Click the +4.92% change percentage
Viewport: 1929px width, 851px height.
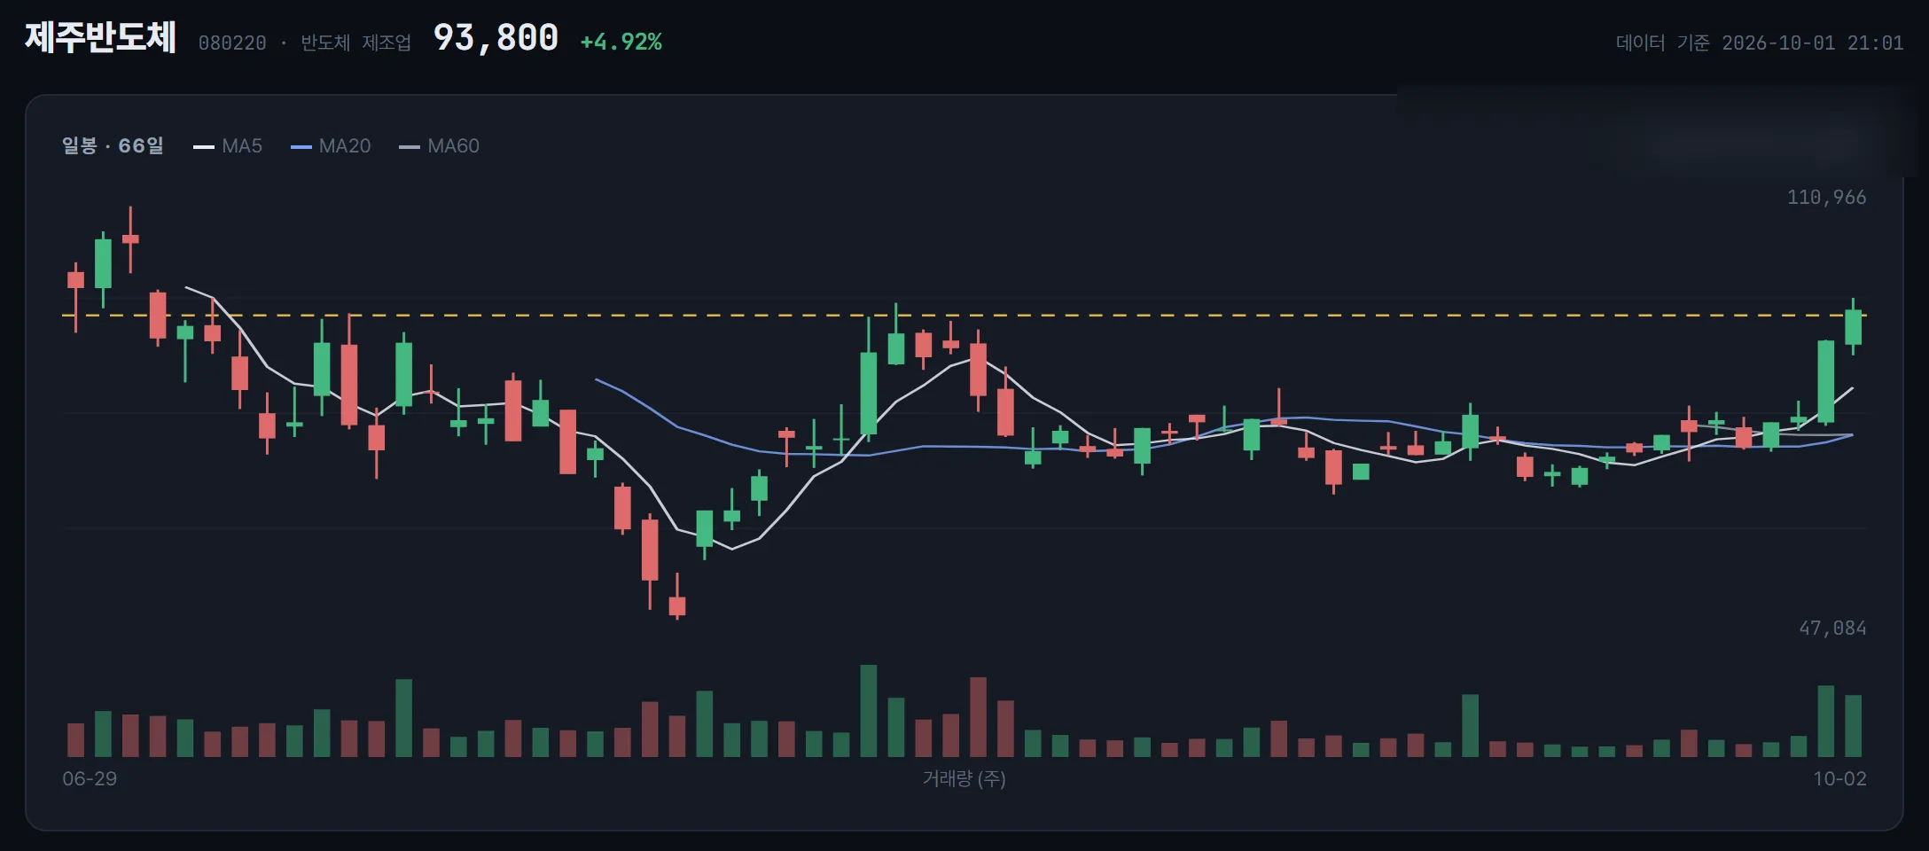621,42
